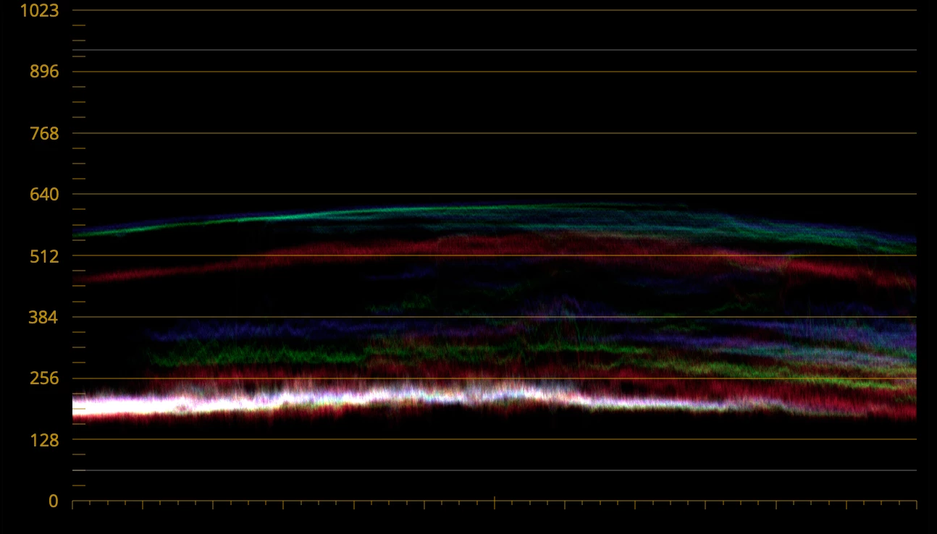The width and height of the screenshot is (937, 534).
Task: Click the 768 horizontal graticule line
Action: [x=495, y=133]
